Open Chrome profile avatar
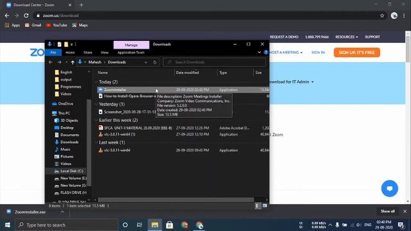The image size is (411, 231). click(x=394, y=15)
